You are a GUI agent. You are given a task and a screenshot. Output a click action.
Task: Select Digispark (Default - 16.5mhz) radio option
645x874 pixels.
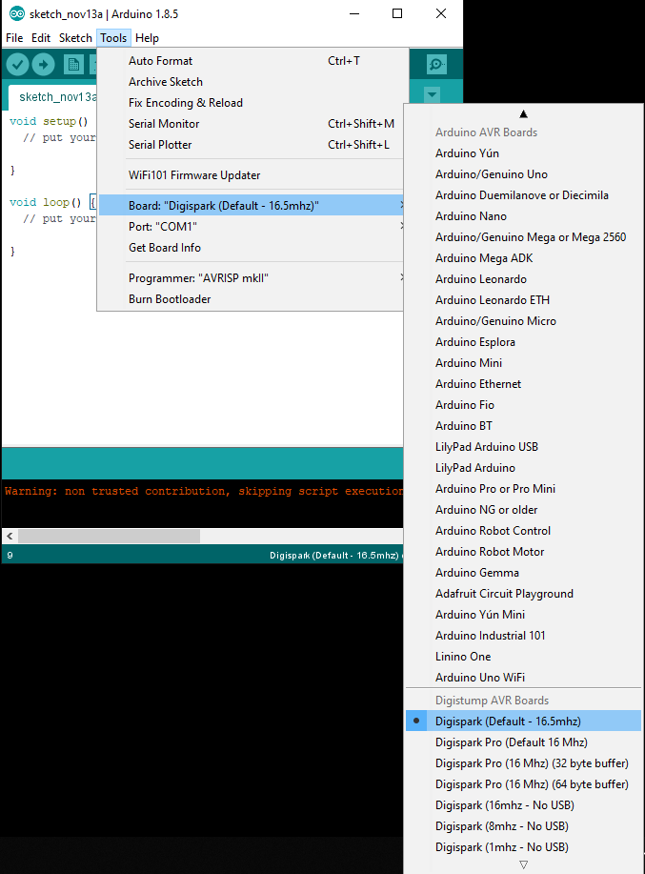[524, 722]
